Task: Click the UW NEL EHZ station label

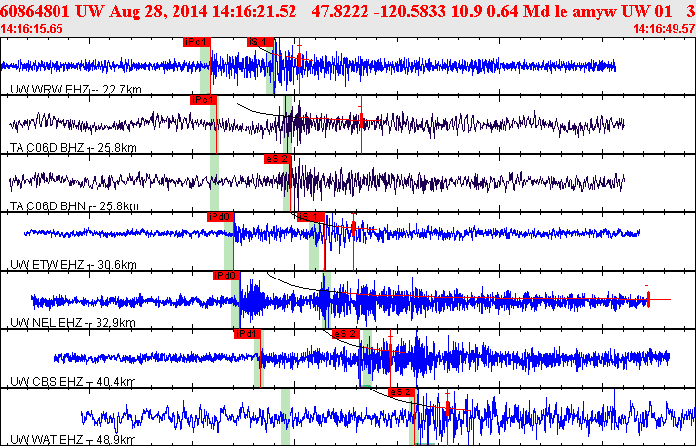Action: click(x=72, y=322)
